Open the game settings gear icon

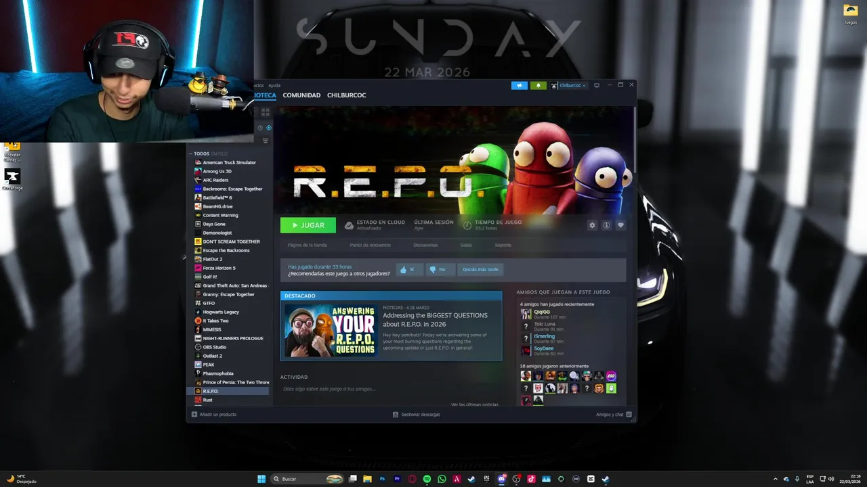[592, 225]
